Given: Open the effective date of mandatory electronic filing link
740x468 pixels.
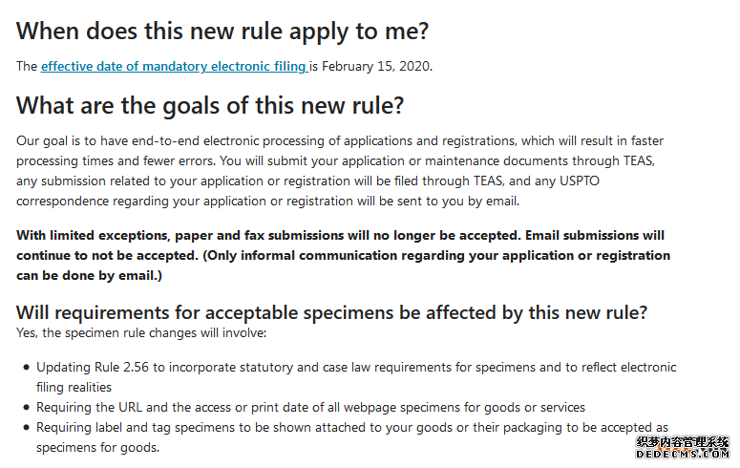Looking at the screenshot, I should point(174,67).
